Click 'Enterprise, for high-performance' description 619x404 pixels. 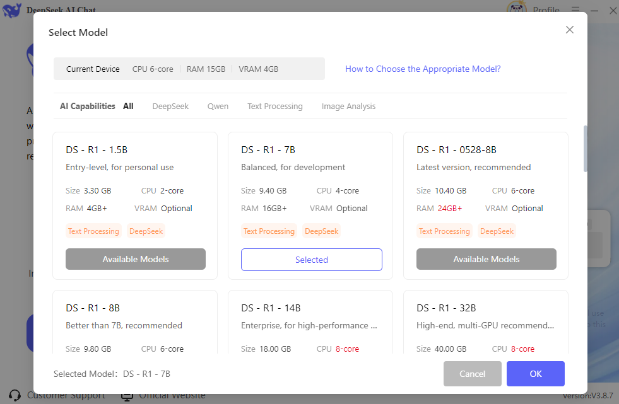(309, 325)
